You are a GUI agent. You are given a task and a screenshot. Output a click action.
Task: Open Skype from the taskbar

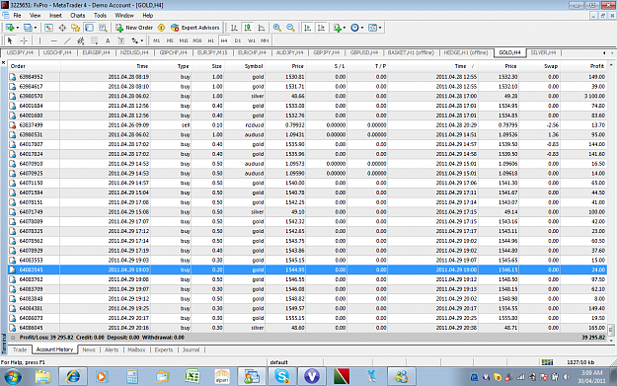tap(282, 377)
